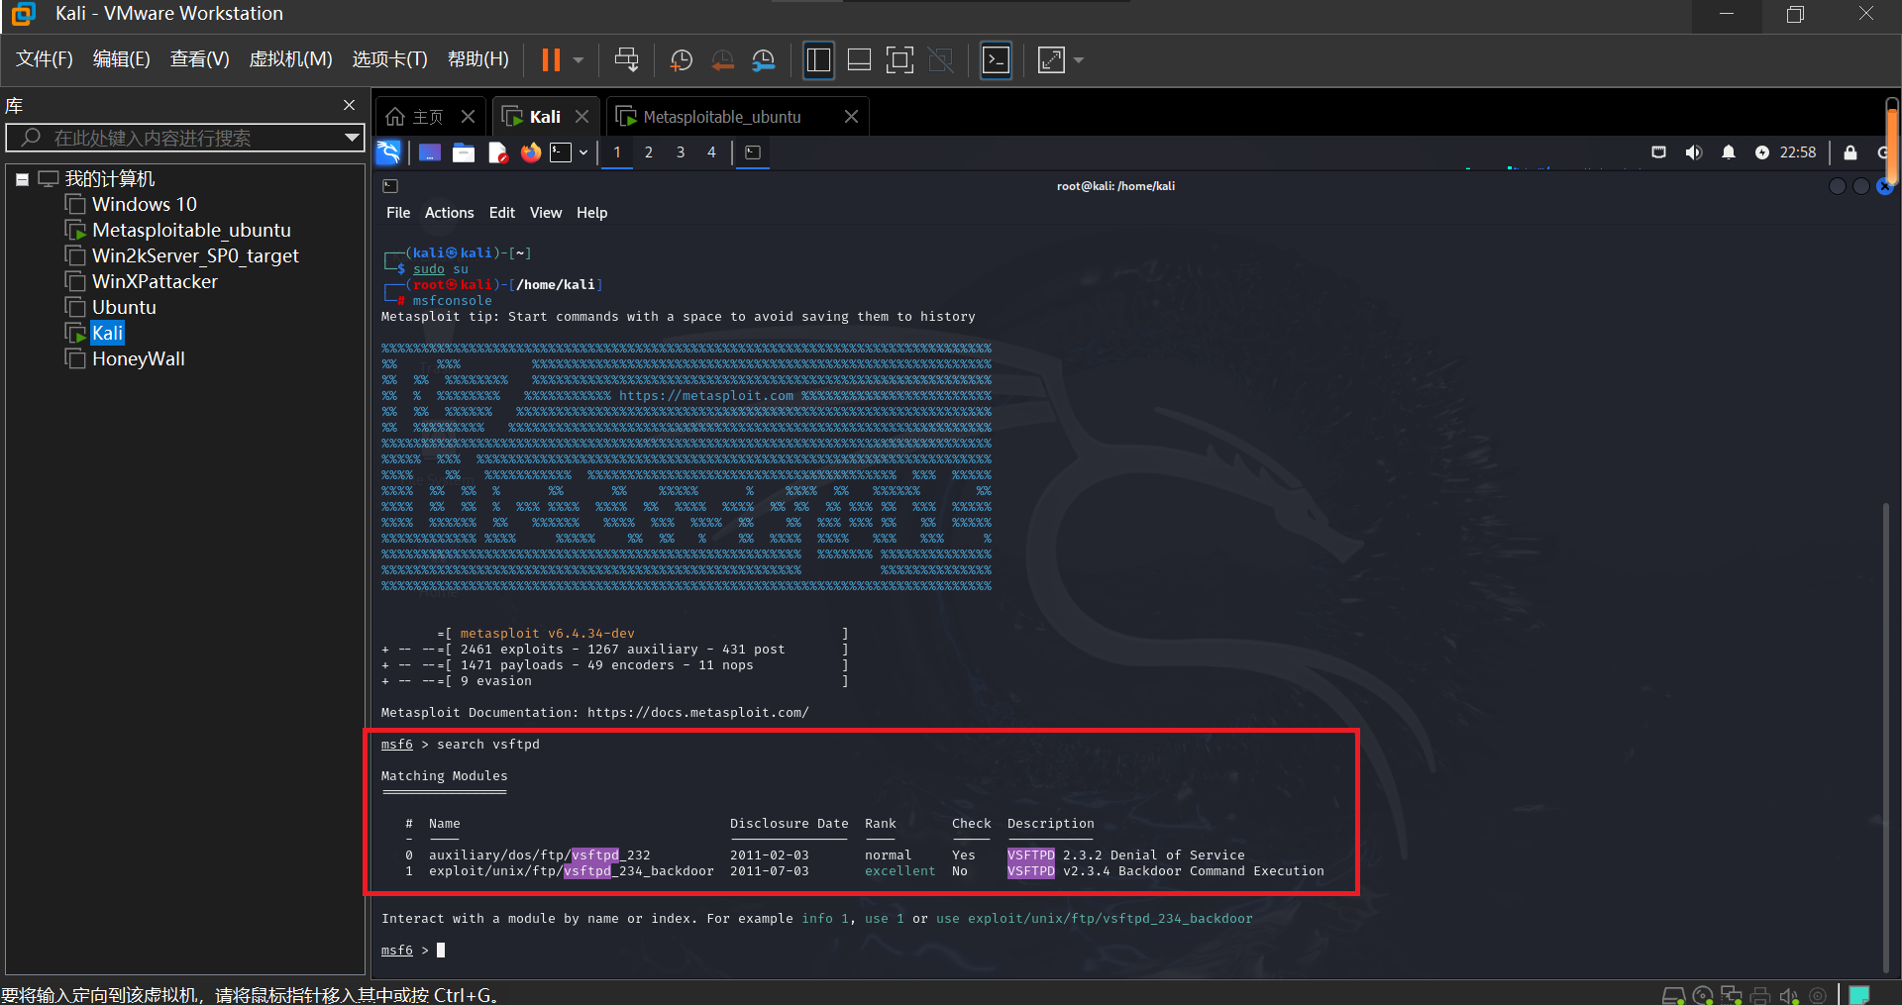Switch to workspace 4
This screenshot has width=1902, height=1005.
711,152
